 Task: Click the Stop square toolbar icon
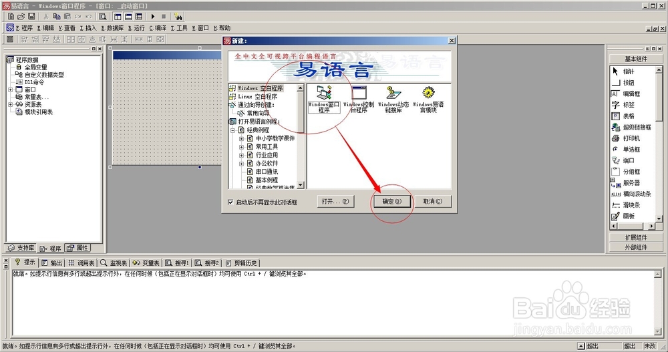pos(164,16)
